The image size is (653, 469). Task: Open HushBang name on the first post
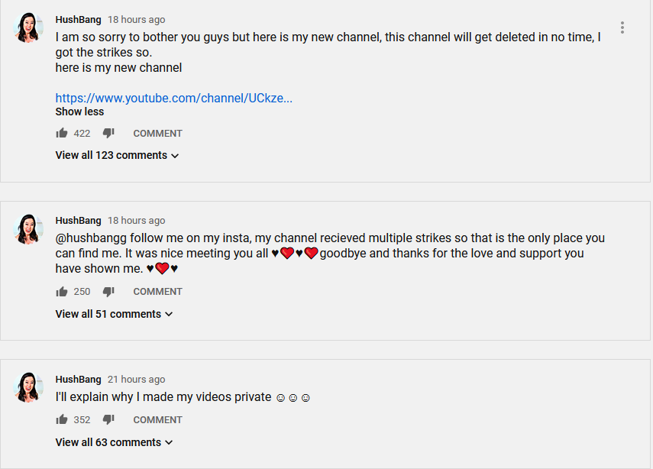79,20
